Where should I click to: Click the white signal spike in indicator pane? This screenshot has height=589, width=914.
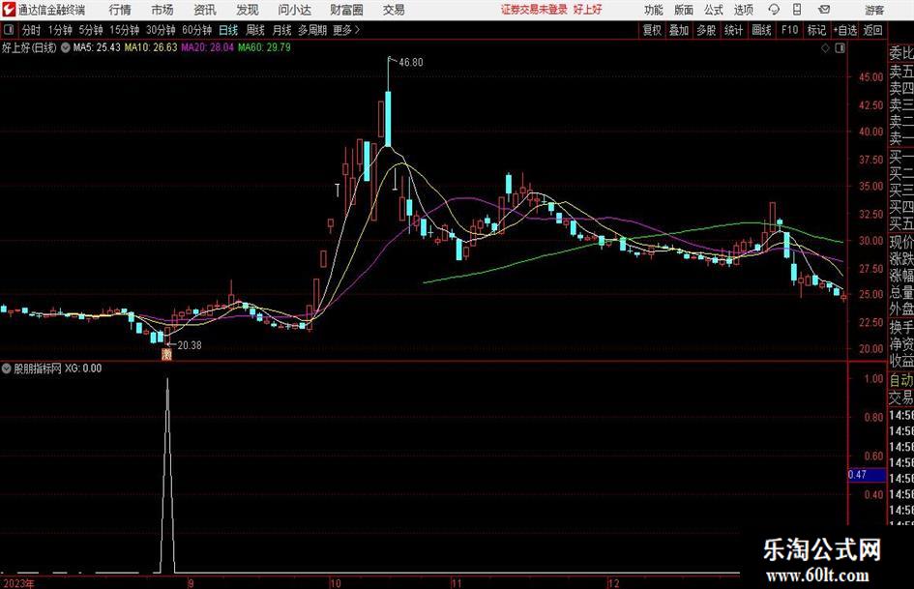(x=168, y=475)
